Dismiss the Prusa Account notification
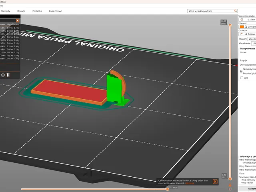The width and height of the screenshot is (256, 192). pos(215,182)
